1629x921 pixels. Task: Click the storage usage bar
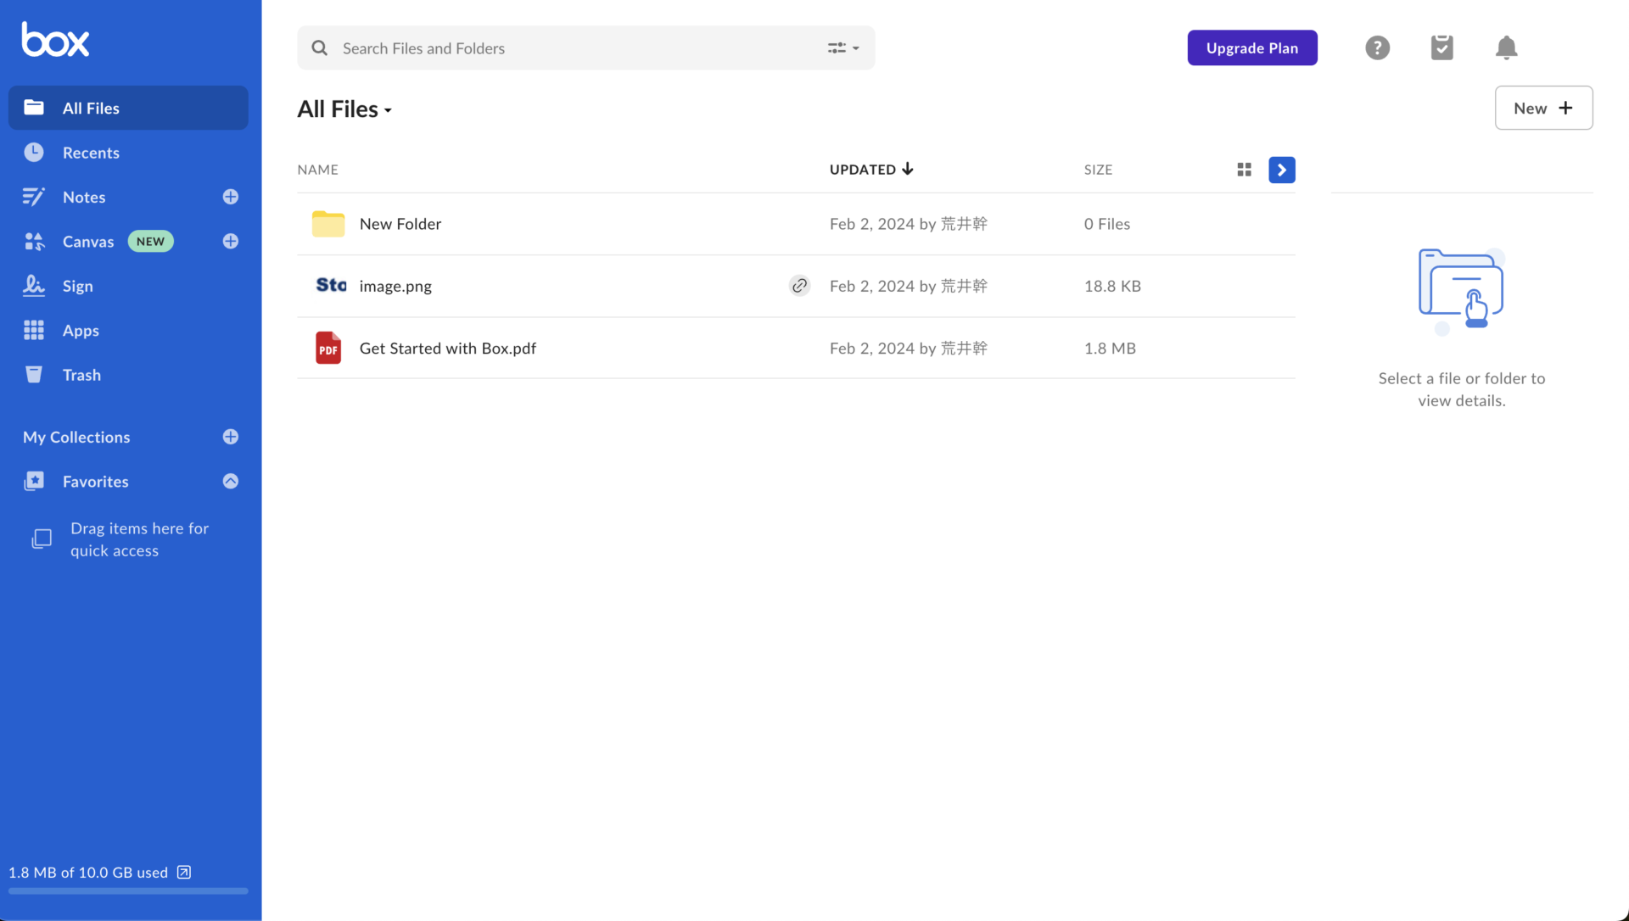[127, 891]
